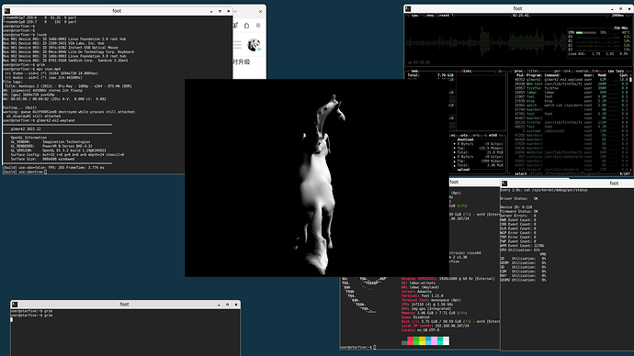
Task: Switch eth0 network interface in btop
Action: (x=492, y=135)
